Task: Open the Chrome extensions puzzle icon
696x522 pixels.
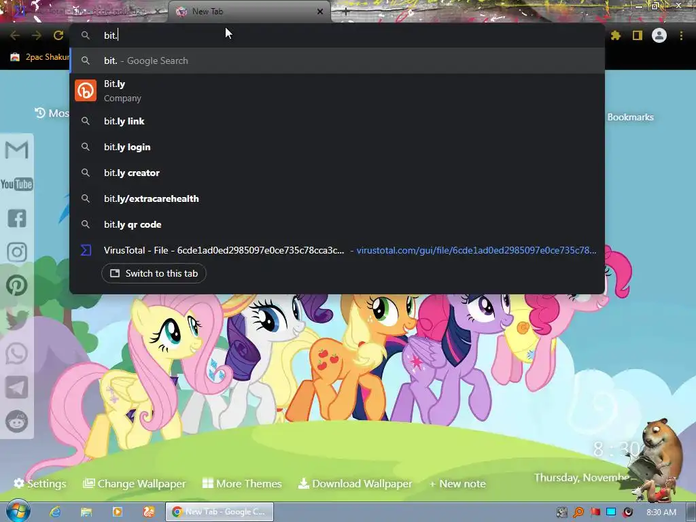Action: click(x=616, y=35)
